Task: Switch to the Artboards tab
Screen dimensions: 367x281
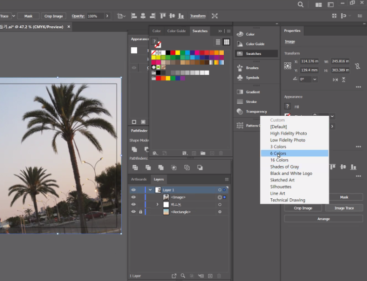Action: [x=139, y=179]
